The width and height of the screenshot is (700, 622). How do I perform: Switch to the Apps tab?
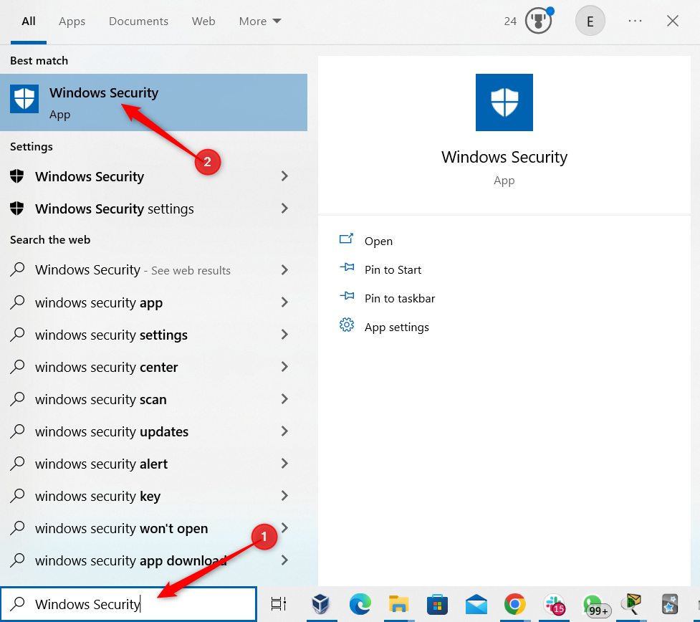(72, 21)
